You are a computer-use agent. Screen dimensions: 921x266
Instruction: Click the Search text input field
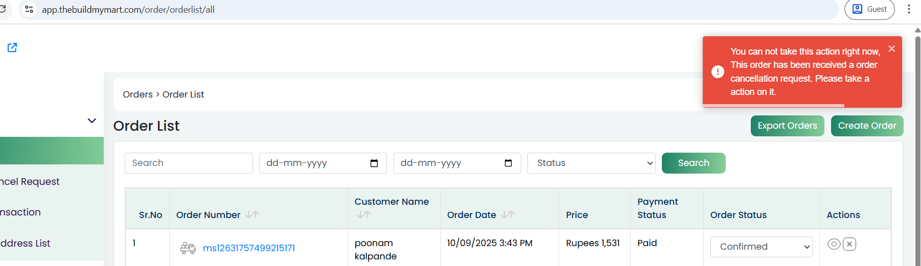pyautogui.click(x=189, y=163)
